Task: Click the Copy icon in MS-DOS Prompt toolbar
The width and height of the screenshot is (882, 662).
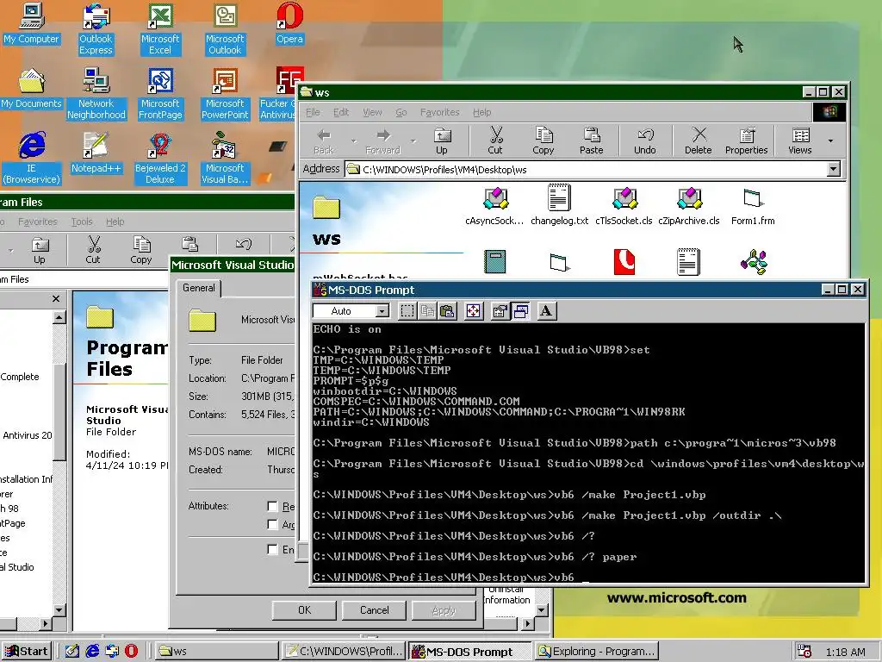Action: click(427, 311)
